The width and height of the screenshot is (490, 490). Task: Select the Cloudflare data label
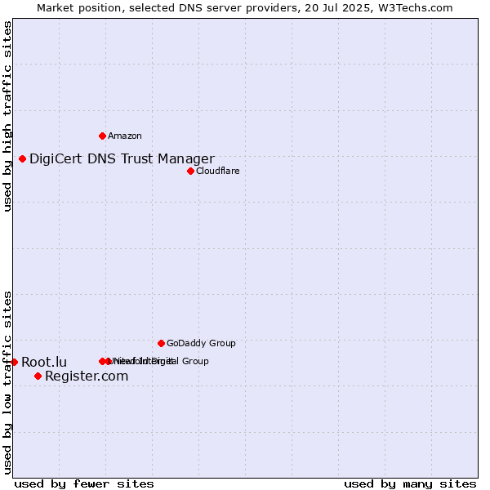click(x=218, y=171)
